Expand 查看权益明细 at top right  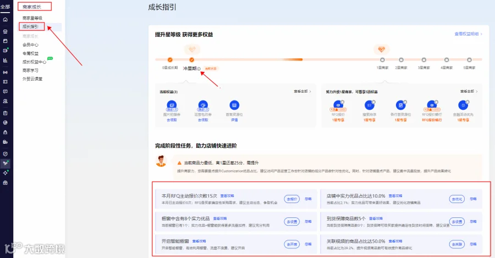click(468, 34)
